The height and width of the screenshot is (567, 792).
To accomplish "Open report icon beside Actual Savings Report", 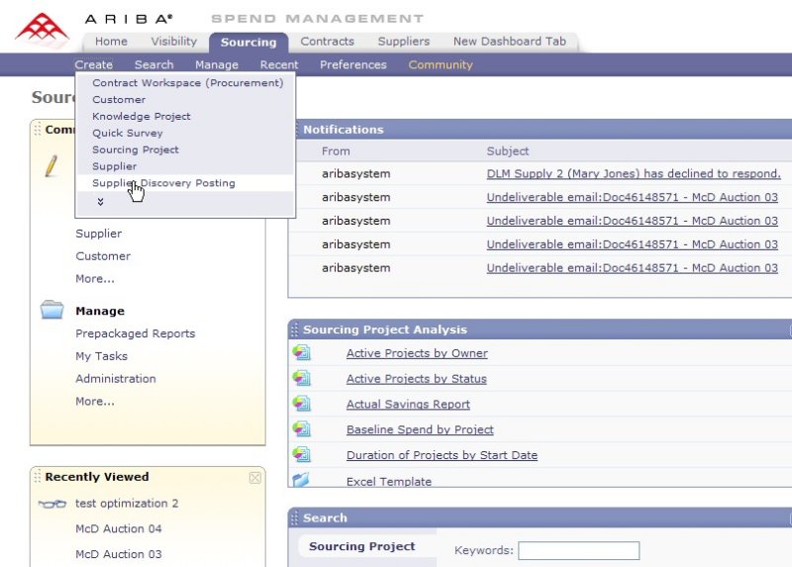I will click(302, 403).
